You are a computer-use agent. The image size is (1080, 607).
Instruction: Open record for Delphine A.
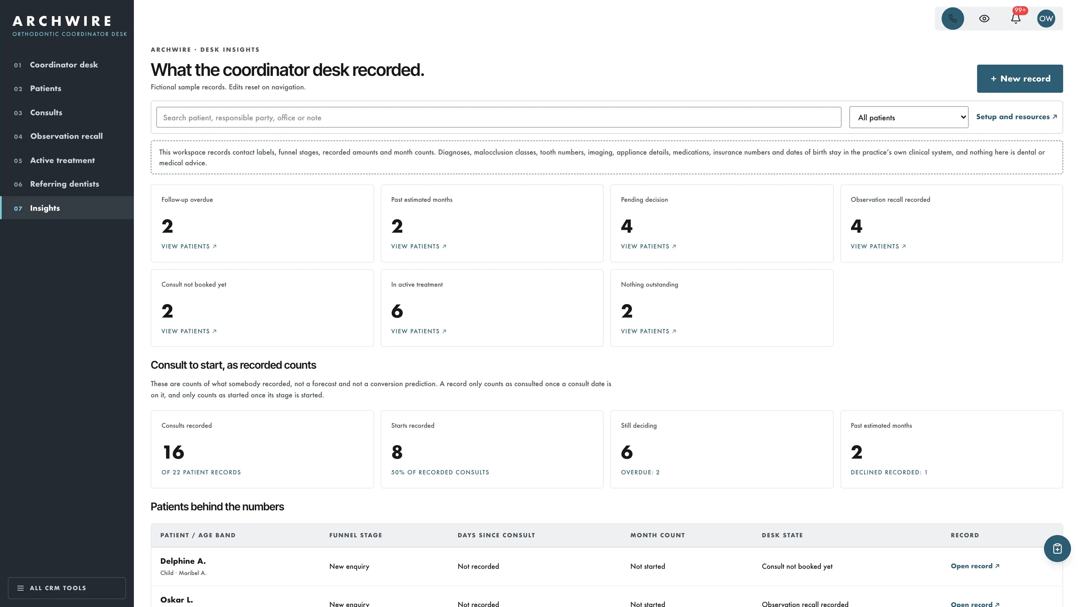(x=975, y=566)
